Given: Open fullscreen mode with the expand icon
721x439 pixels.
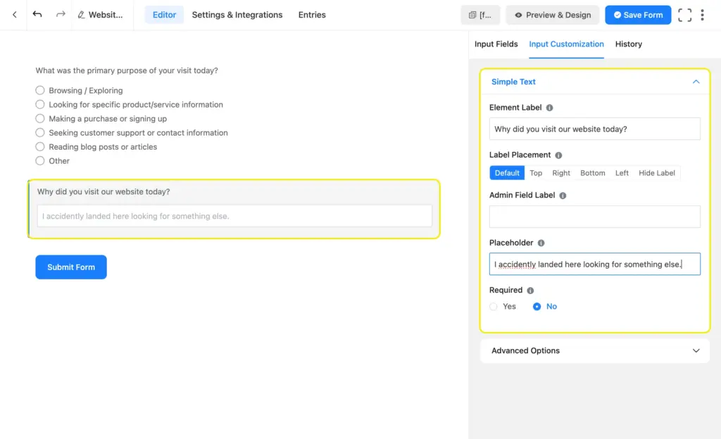Looking at the screenshot, I should click(684, 14).
